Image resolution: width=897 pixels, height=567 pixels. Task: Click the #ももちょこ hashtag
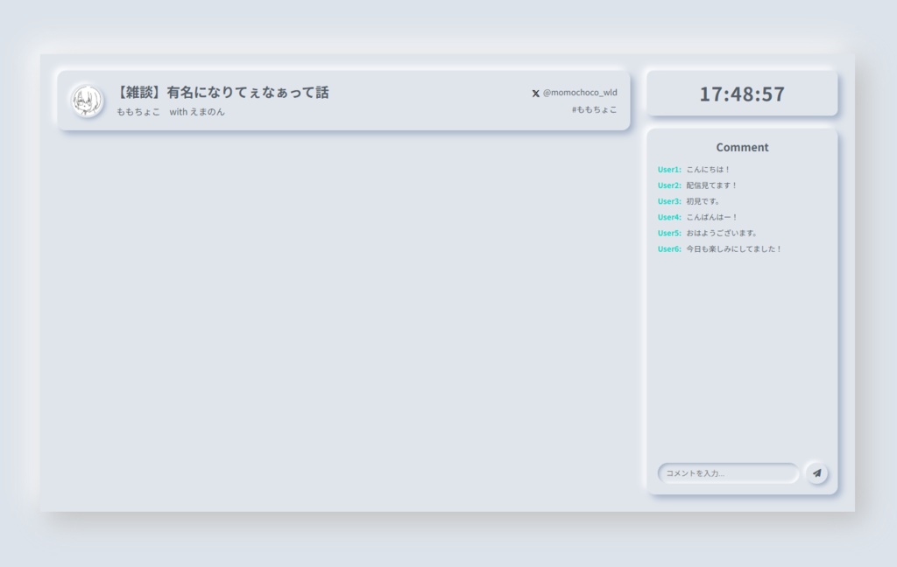click(595, 109)
